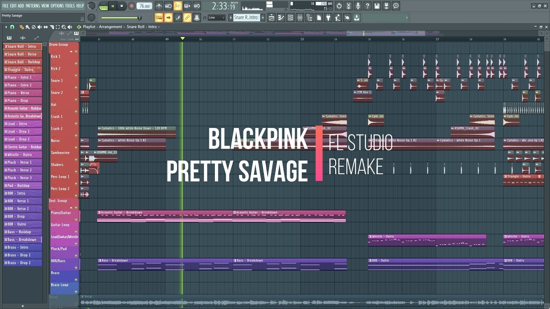Toggle step editing mode icon
The image size is (550, 309).
coord(178,18)
